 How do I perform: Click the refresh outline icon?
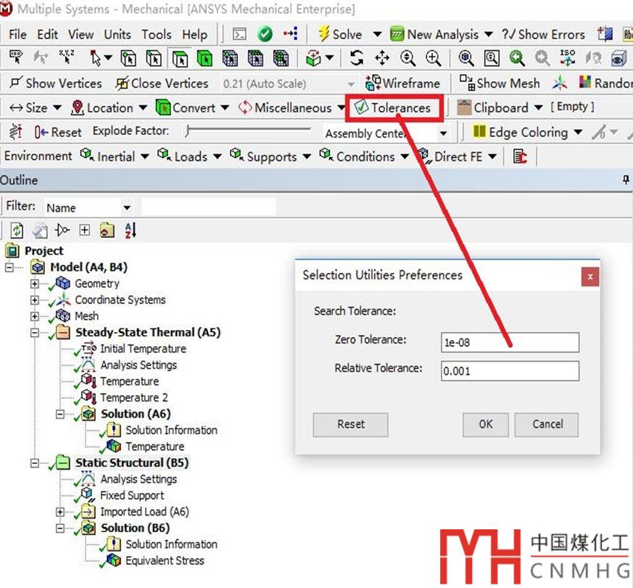tap(17, 231)
